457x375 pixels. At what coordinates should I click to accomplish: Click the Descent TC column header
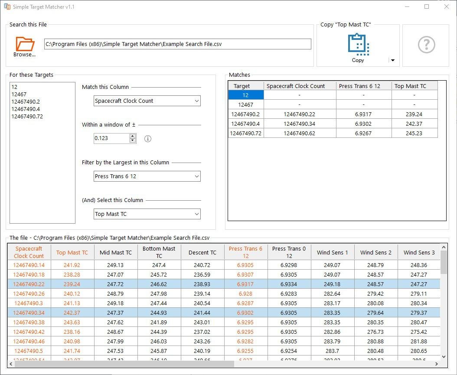pyautogui.click(x=202, y=253)
